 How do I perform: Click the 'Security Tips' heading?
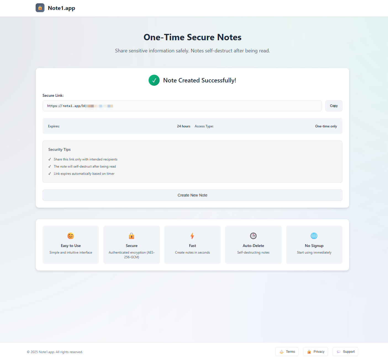[x=59, y=149]
